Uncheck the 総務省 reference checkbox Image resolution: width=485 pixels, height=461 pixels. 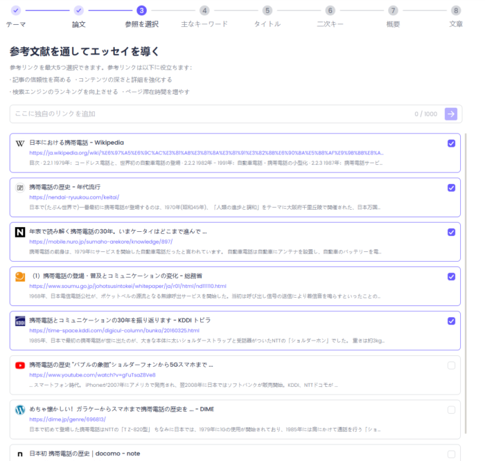click(451, 277)
